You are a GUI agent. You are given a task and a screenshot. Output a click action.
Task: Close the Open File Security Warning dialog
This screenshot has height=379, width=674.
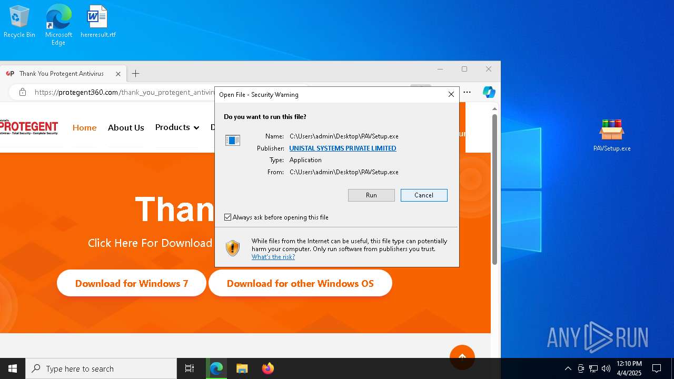tap(451, 94)
